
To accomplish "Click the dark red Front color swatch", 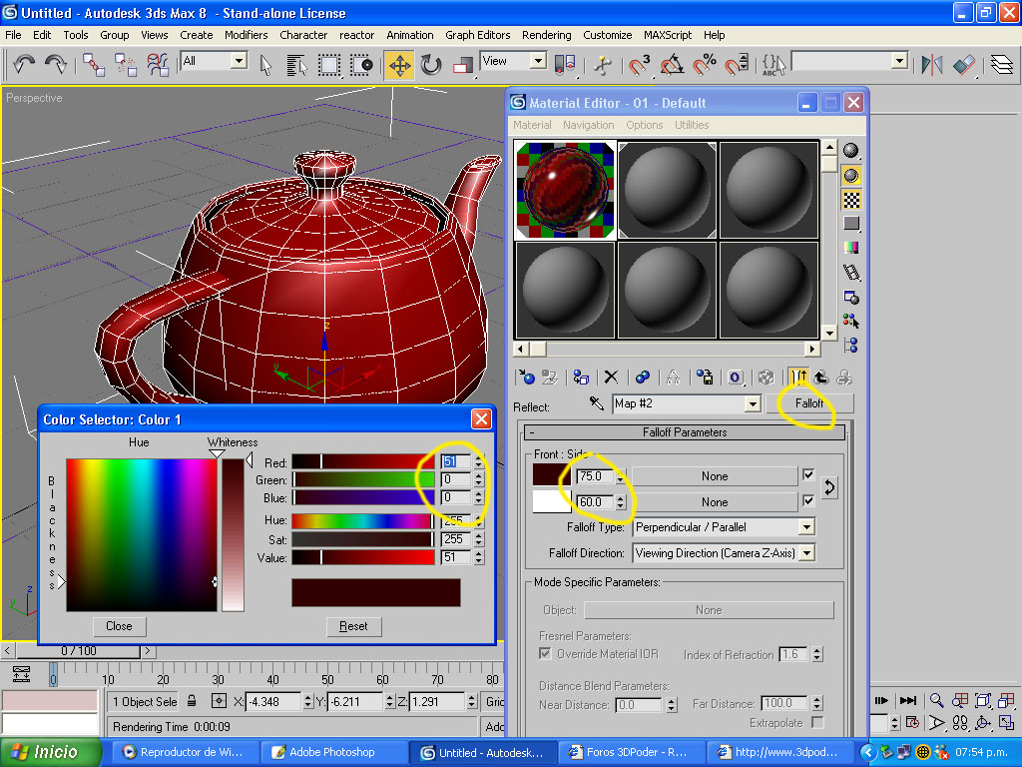I will (x=551, y=474).
